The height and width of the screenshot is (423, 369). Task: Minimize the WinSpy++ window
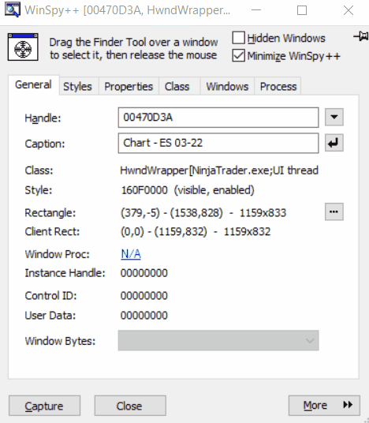pyautogui.click(x=256, y=10)
